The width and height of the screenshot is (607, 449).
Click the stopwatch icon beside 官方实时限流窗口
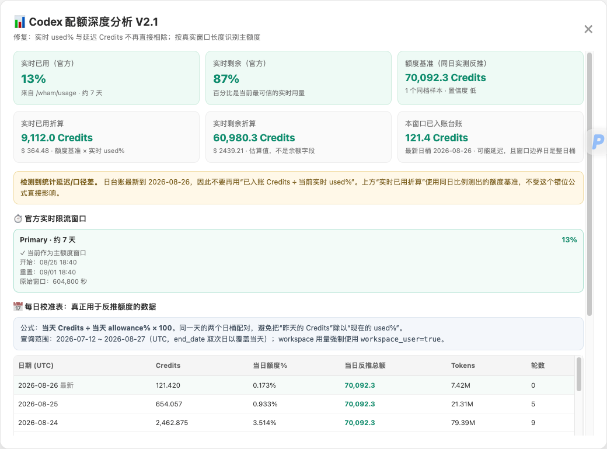click(x=18, y=219)
